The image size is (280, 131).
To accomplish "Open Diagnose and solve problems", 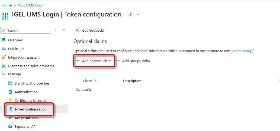I will tap(31, 66).
